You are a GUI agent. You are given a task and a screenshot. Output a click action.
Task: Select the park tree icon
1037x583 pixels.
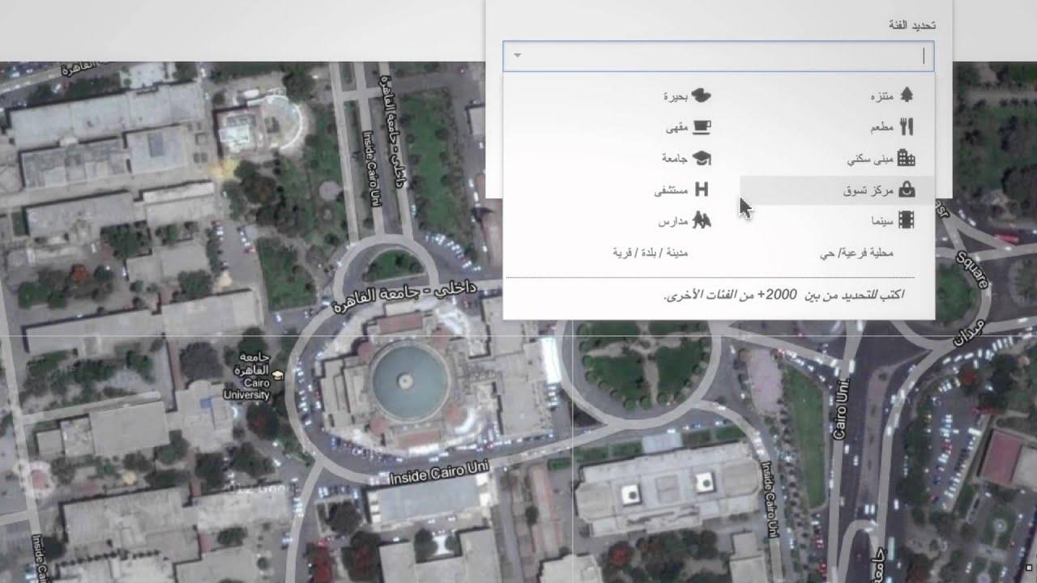[907, 96]
